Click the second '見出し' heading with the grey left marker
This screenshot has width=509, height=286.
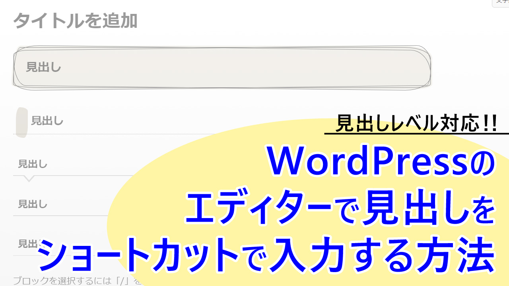(47, 121)
